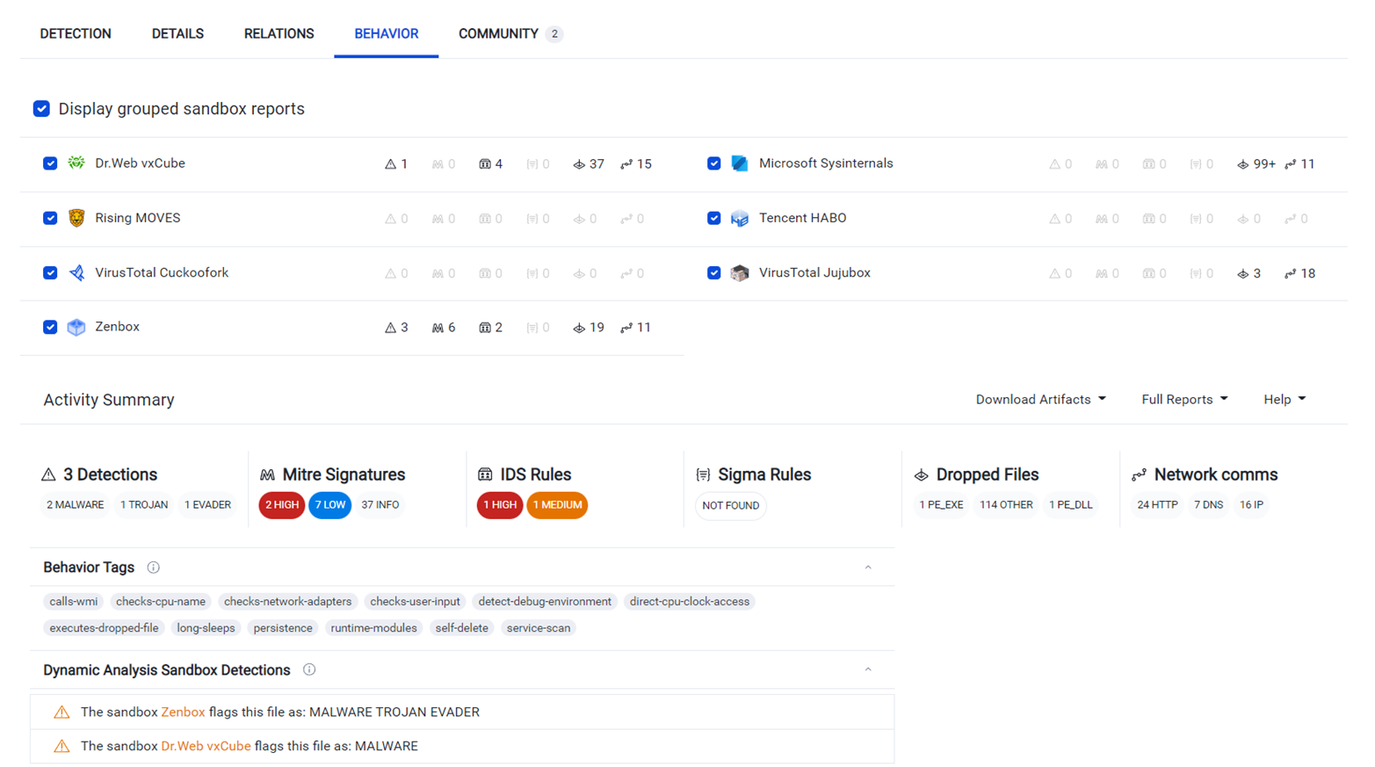This screenshot has width=1375, height=767.
Task: Click the 1 EVADER detections badge
Action: (x=208, y=505)
